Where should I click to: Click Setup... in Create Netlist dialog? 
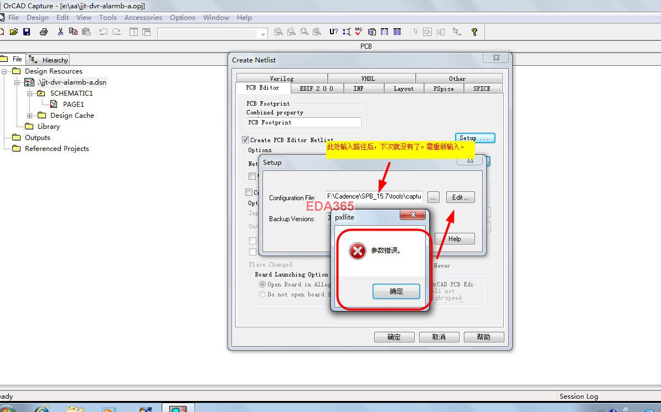475,138
